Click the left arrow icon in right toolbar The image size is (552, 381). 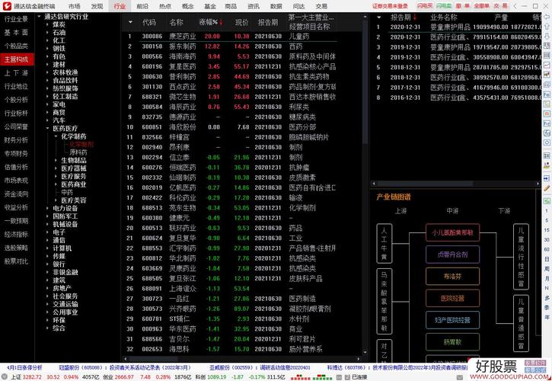point(547,17)
